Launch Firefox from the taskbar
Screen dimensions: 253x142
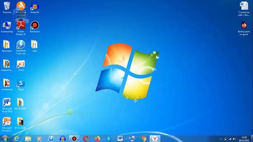tap(97, 138)
